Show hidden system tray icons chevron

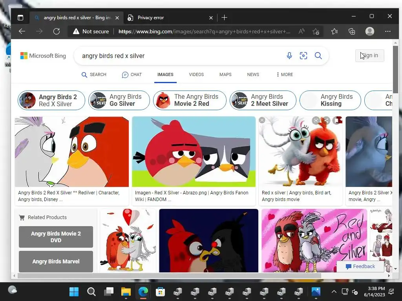point(334,292)
